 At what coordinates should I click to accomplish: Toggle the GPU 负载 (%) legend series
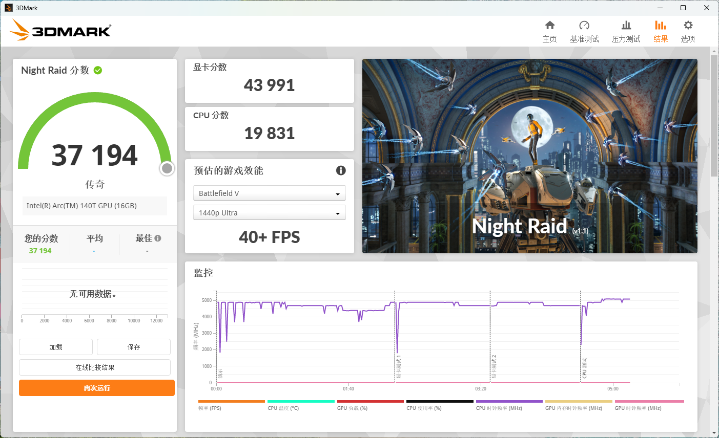pyautogui.click(x=353, y=408)
